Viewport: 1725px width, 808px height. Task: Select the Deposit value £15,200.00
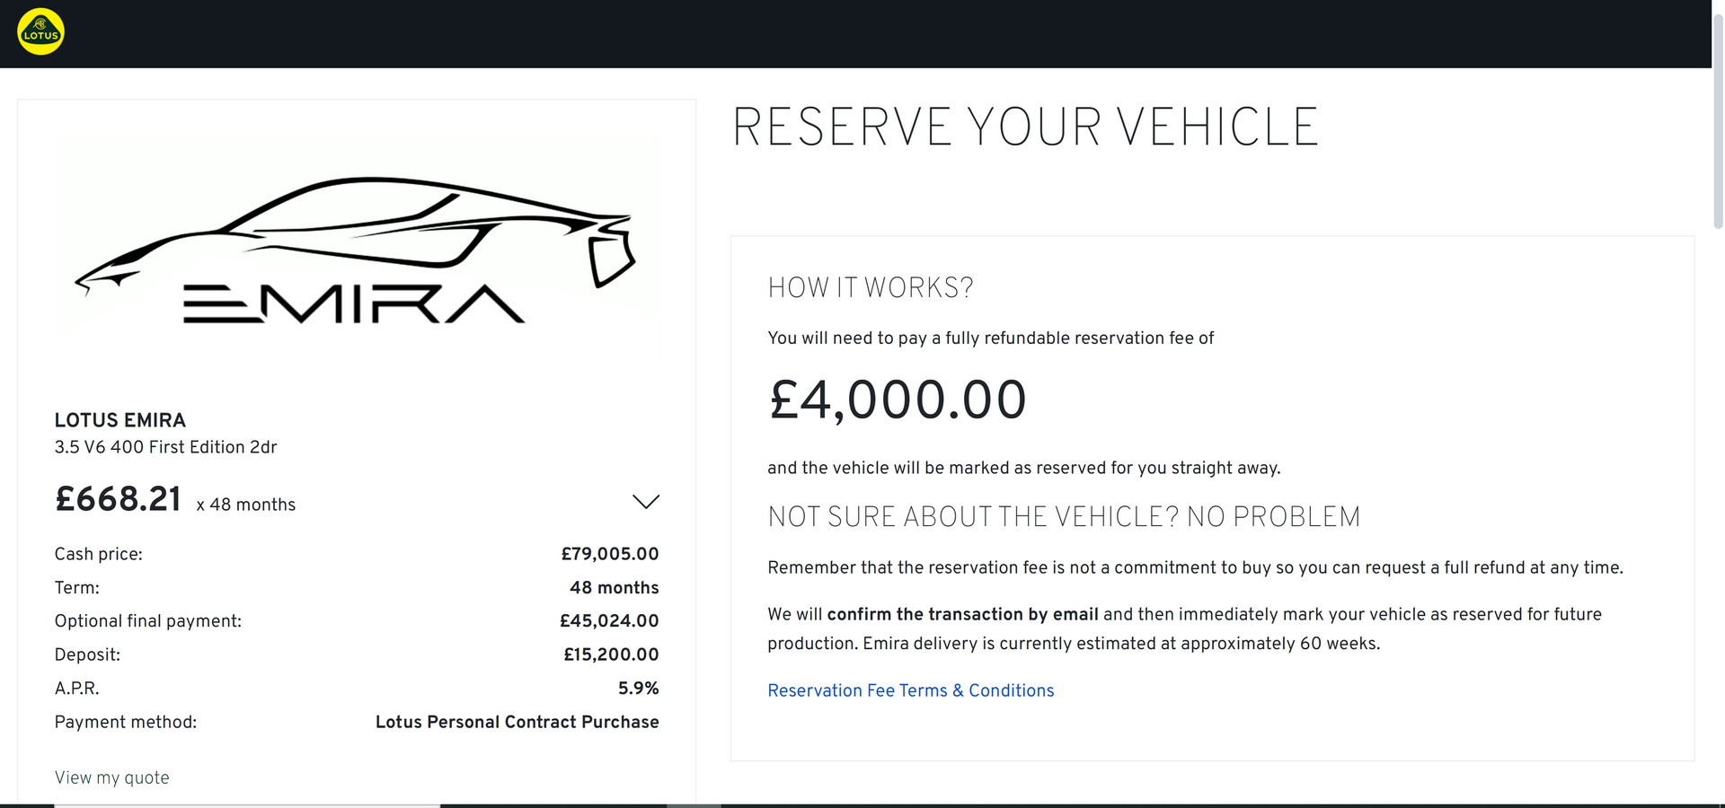tap(611, 654)
